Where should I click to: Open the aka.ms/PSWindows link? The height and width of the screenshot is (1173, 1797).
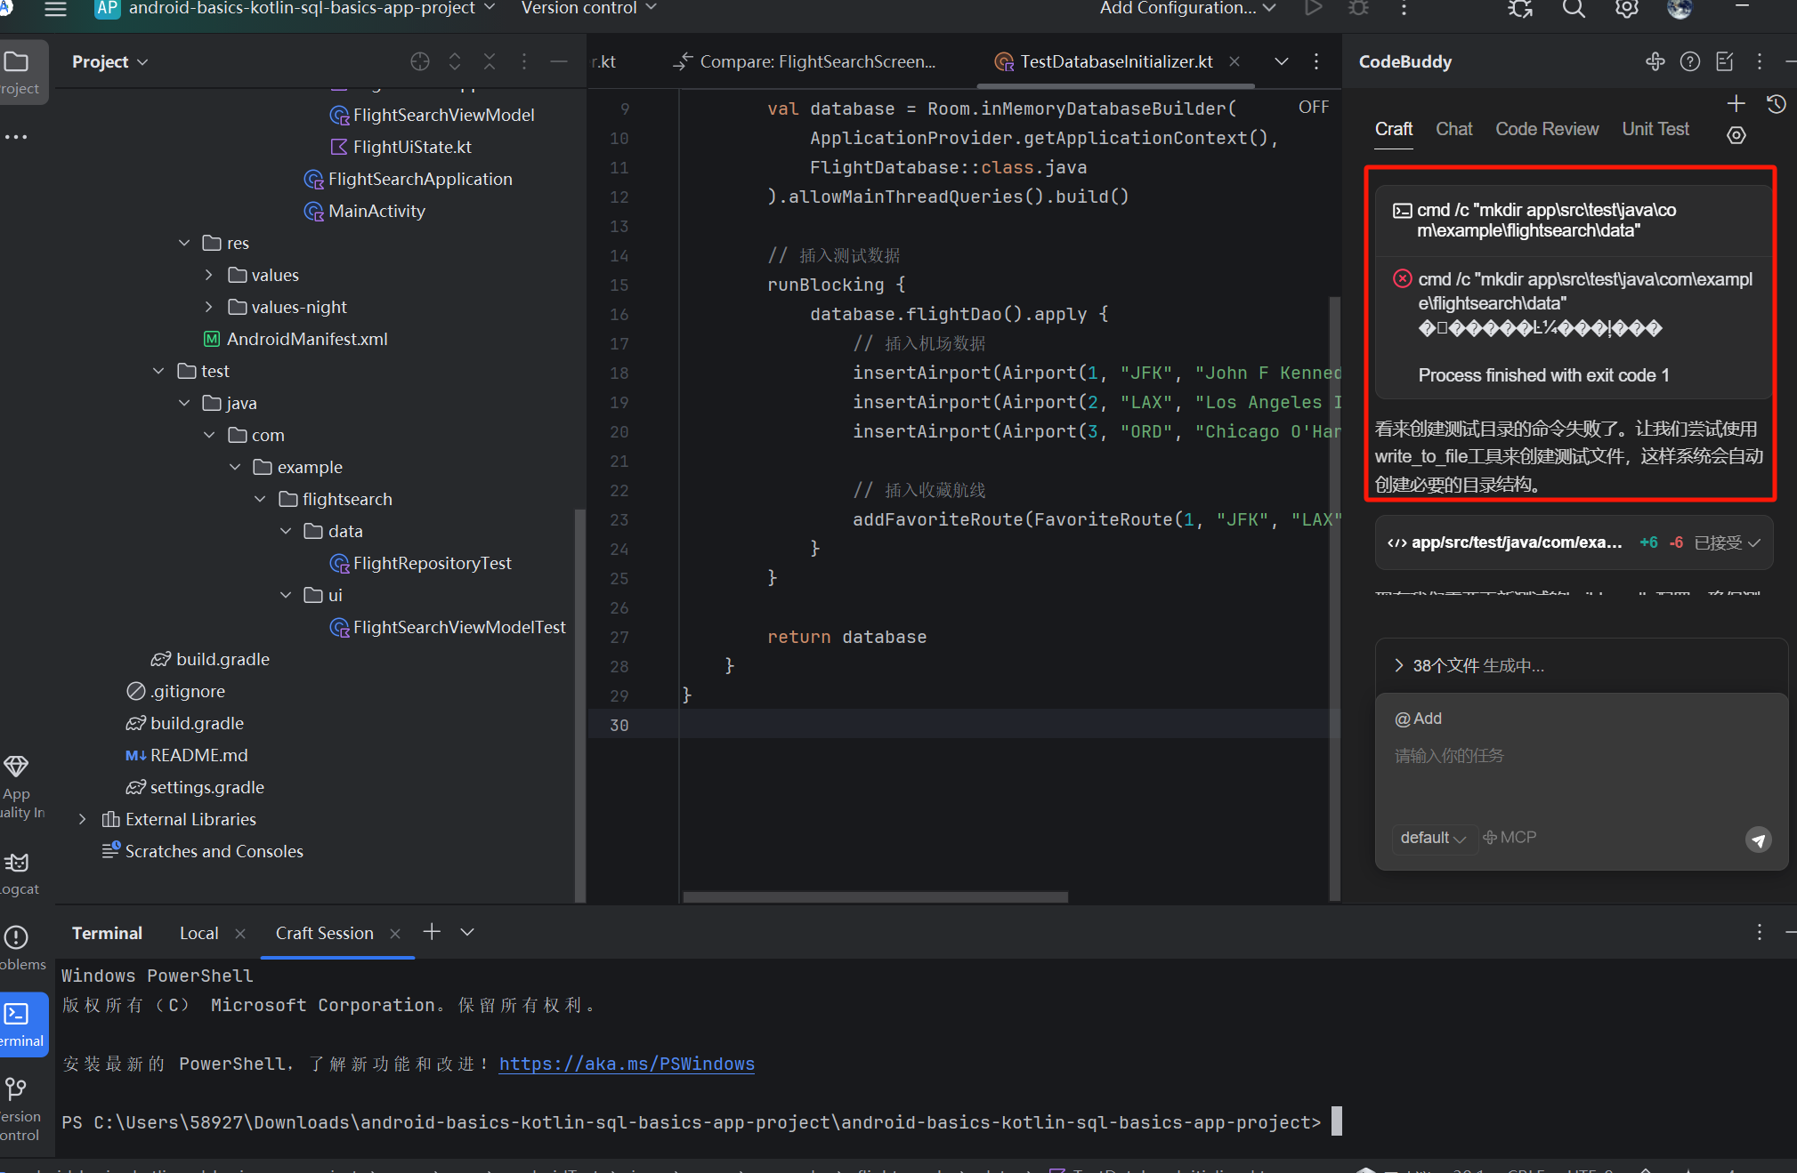627,1064
